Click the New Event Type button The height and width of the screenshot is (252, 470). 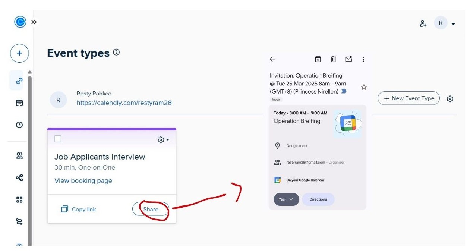click(x=409, y=98)
